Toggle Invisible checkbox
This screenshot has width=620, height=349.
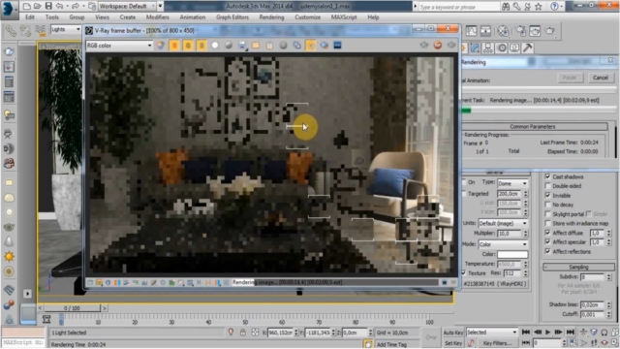point(547,196)
